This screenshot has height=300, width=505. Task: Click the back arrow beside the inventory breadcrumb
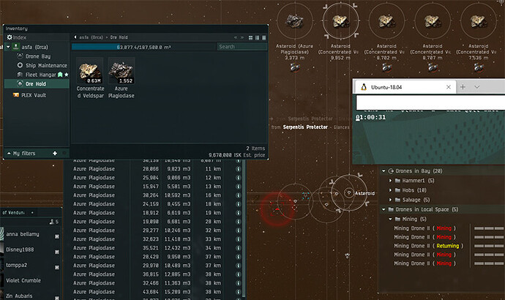(75, 37)
